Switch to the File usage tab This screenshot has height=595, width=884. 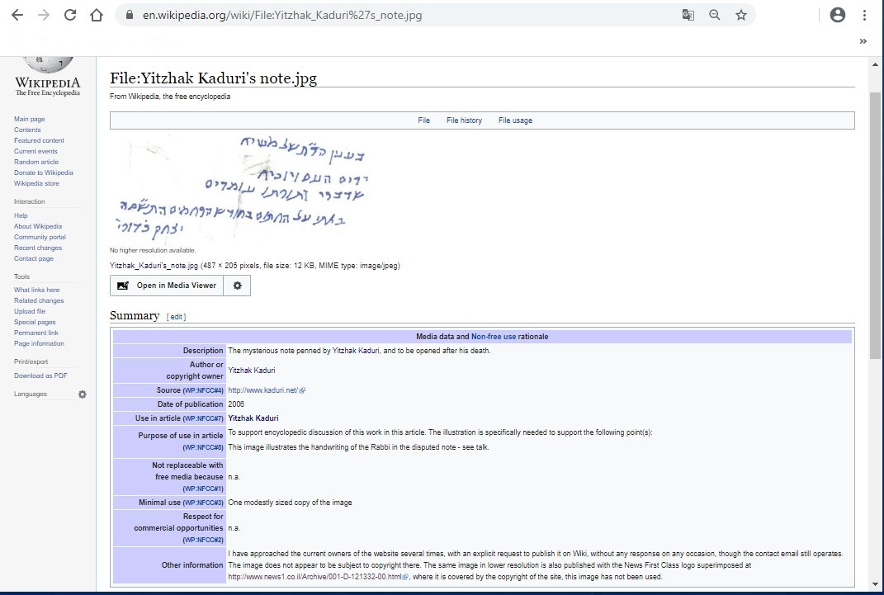tap(516, 120)
